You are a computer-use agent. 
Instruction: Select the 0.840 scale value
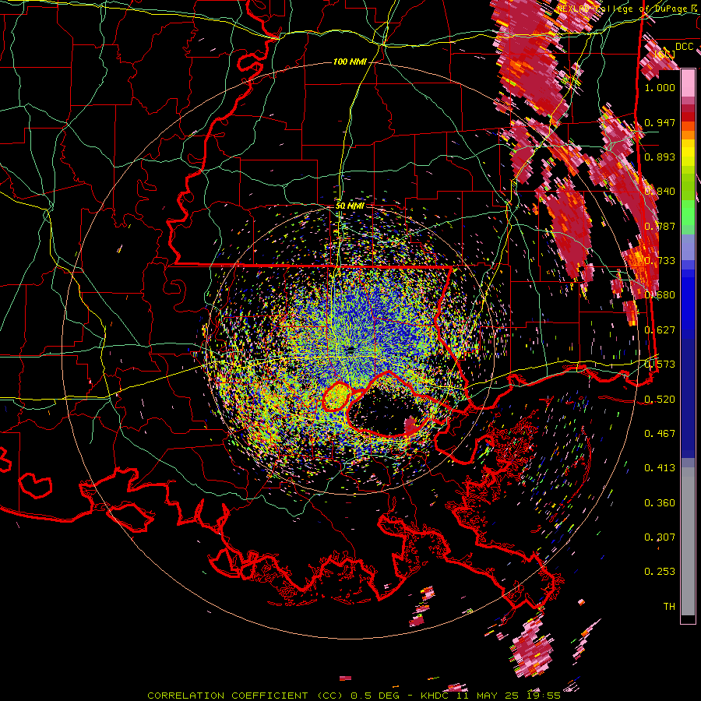pos(660,192)
